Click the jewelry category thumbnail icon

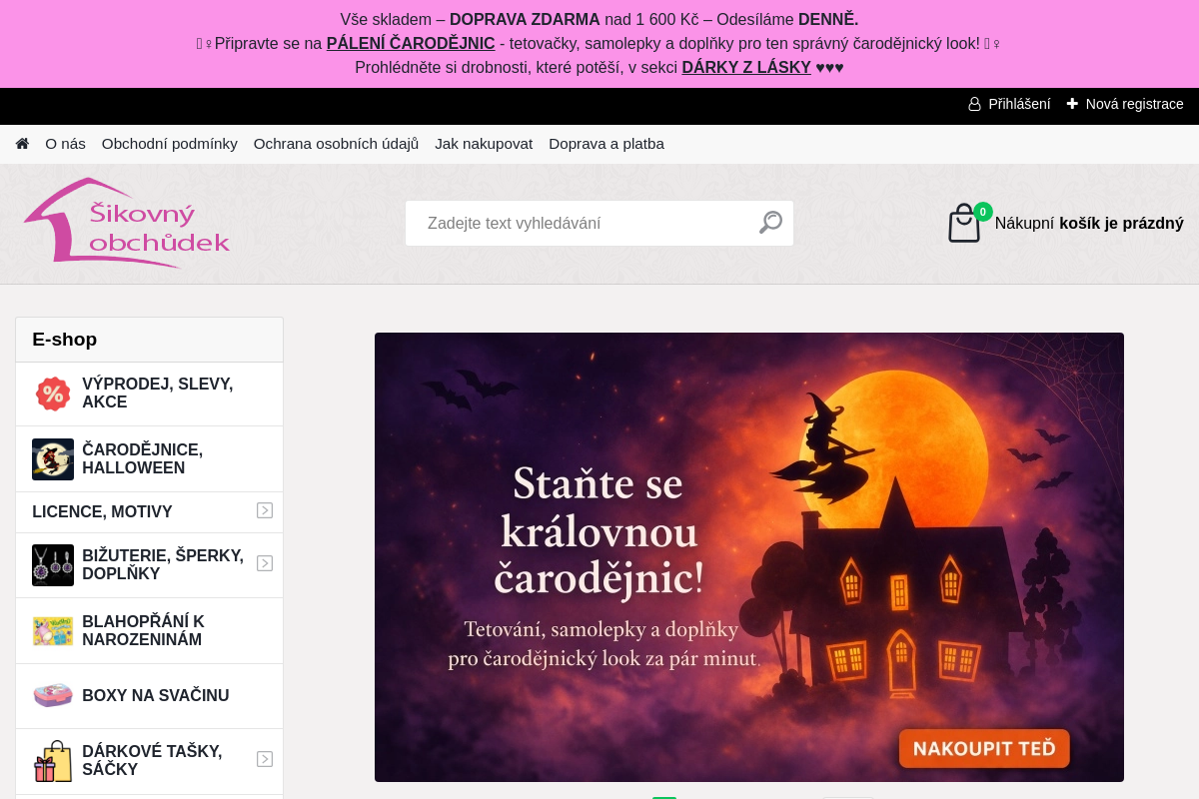pos(53,565)
